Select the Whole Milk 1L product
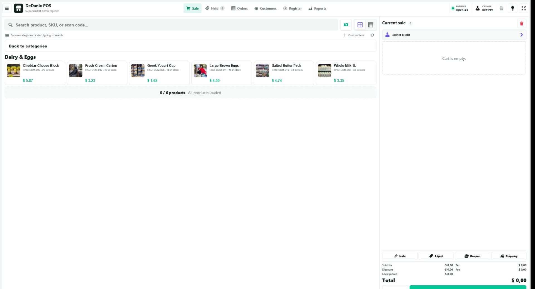Viewport: 535px width, 289px height. tap(346, 73)
